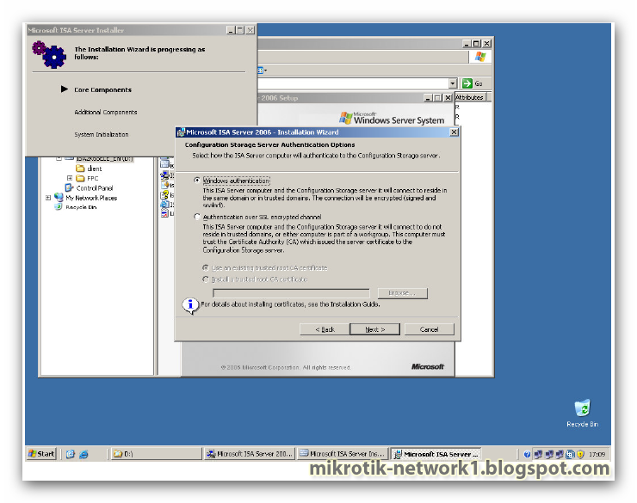The width and height of the screenshot is (637, 503).
Task: Open Control Panel in folder tree
Action: (x=94, y=188)
